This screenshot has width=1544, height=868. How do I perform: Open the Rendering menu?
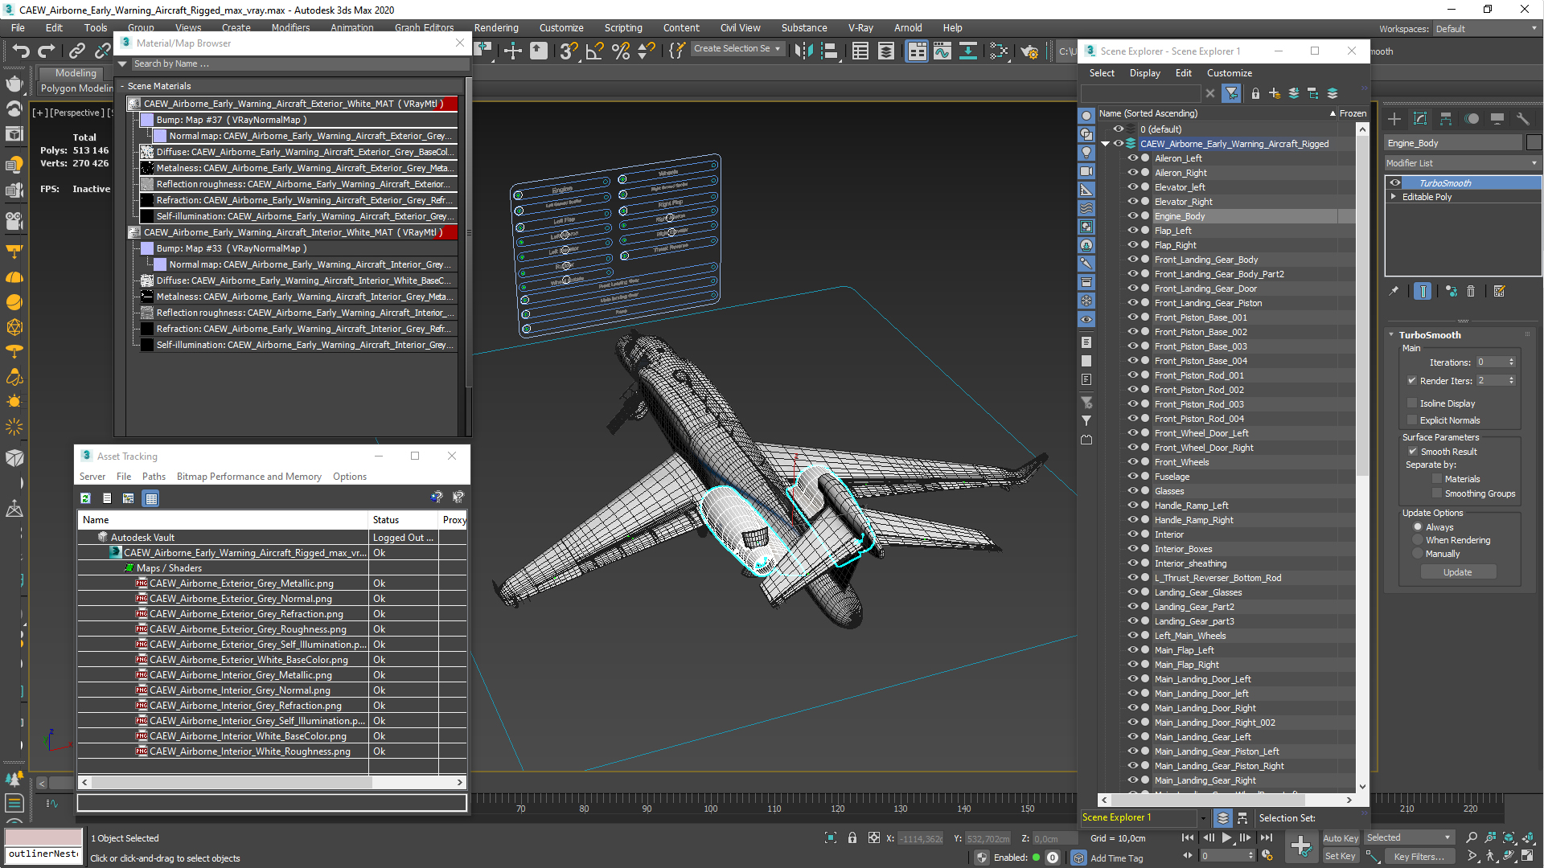click(x=495, y=27)
